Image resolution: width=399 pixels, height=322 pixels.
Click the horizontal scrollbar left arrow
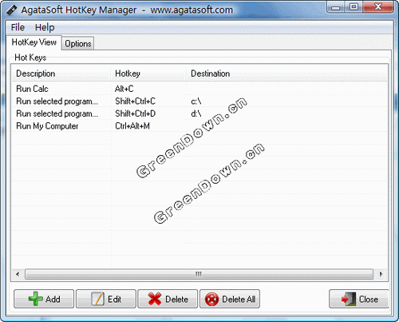click(x=18, y=274)
